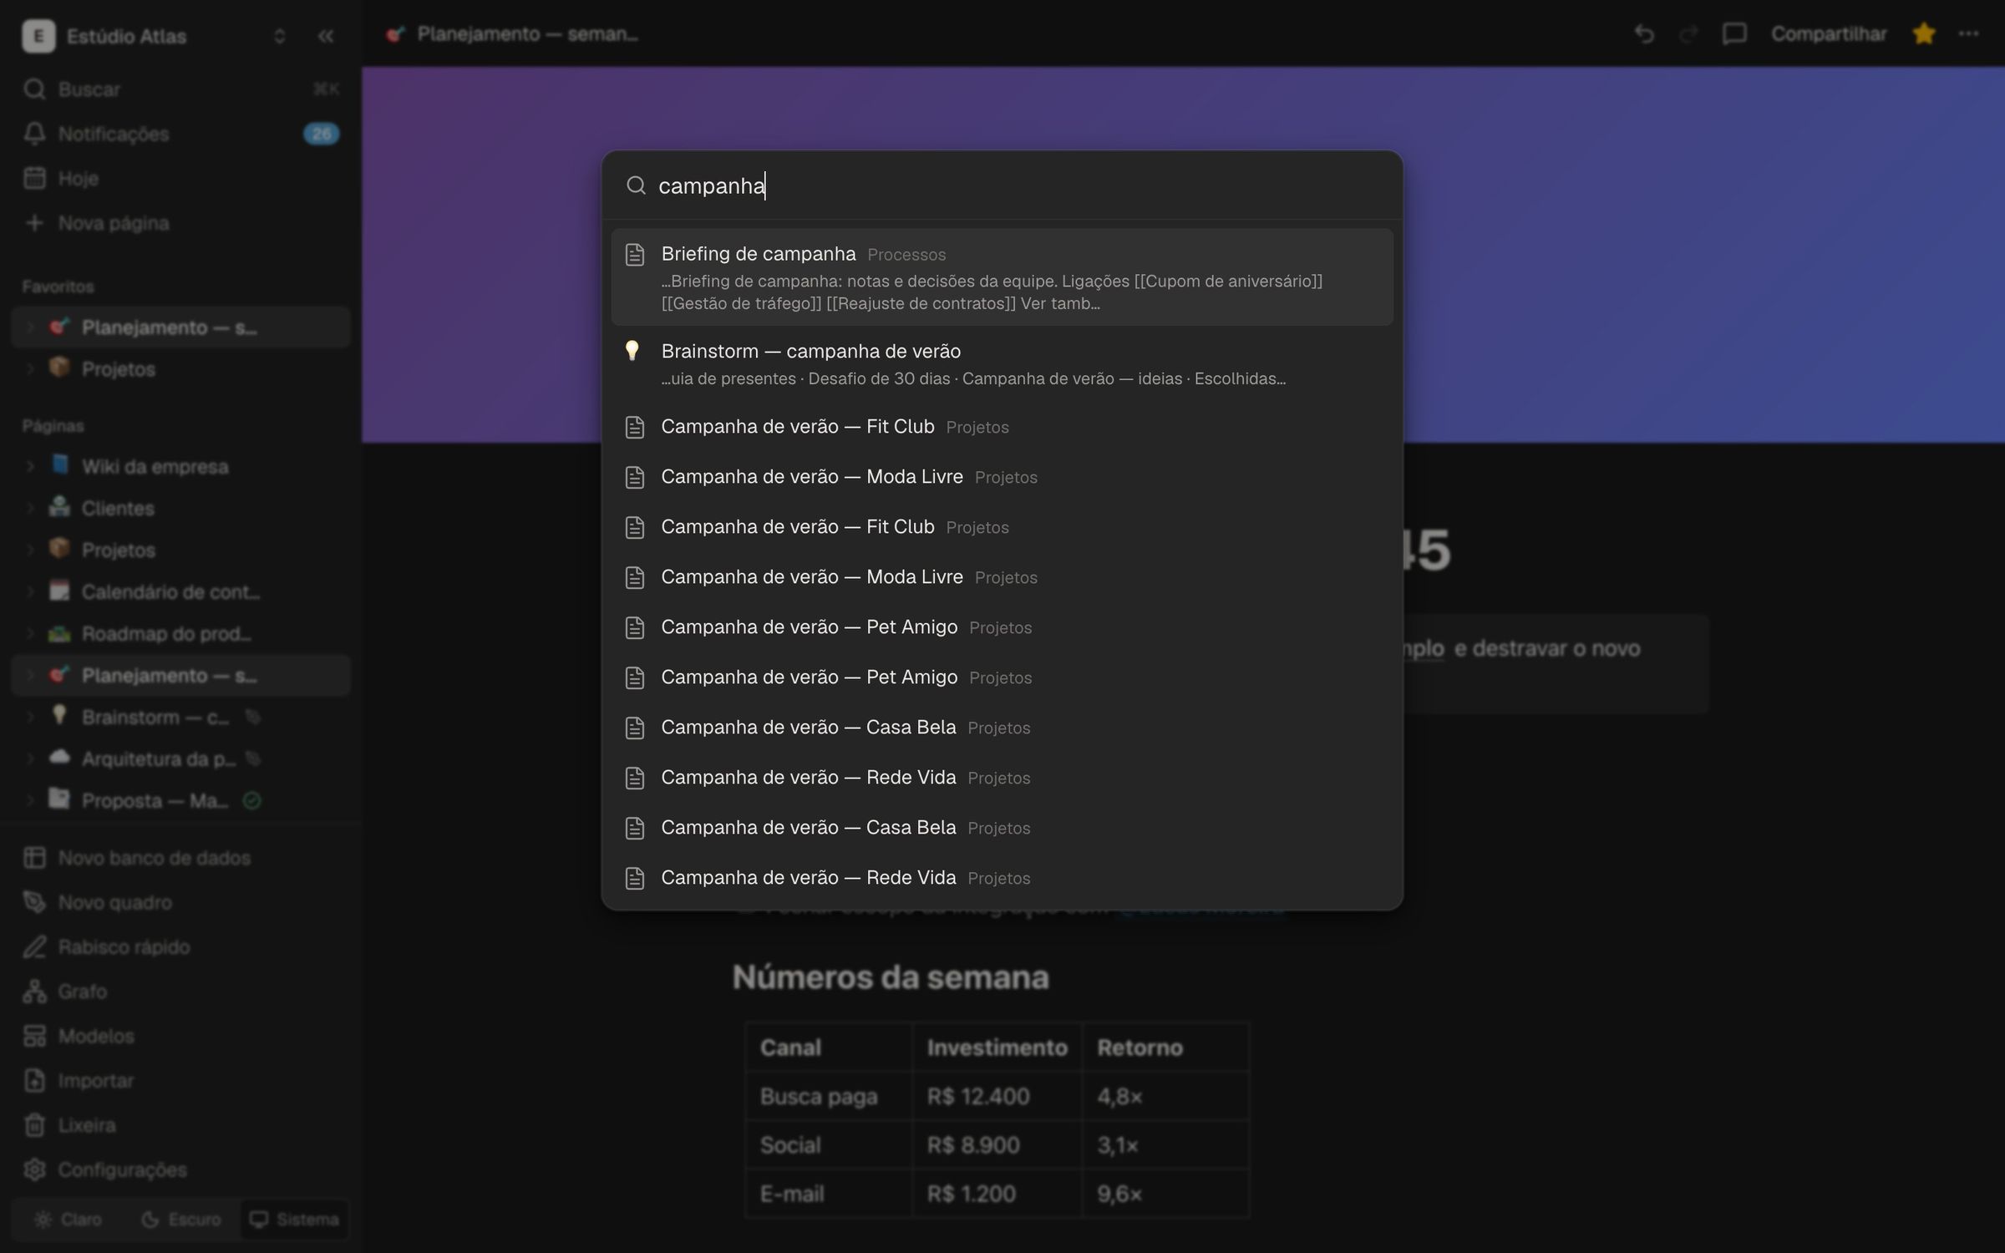
Task: Open Notificações in the sidebar
Action: pyautogui.click(x=180, y=134)
